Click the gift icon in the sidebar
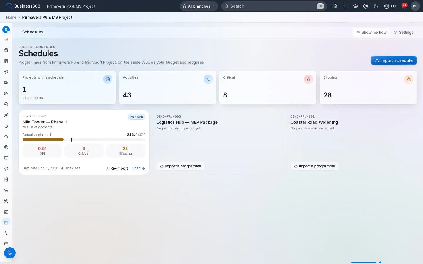This screenshot has height=264, width=423. (6, 50)
